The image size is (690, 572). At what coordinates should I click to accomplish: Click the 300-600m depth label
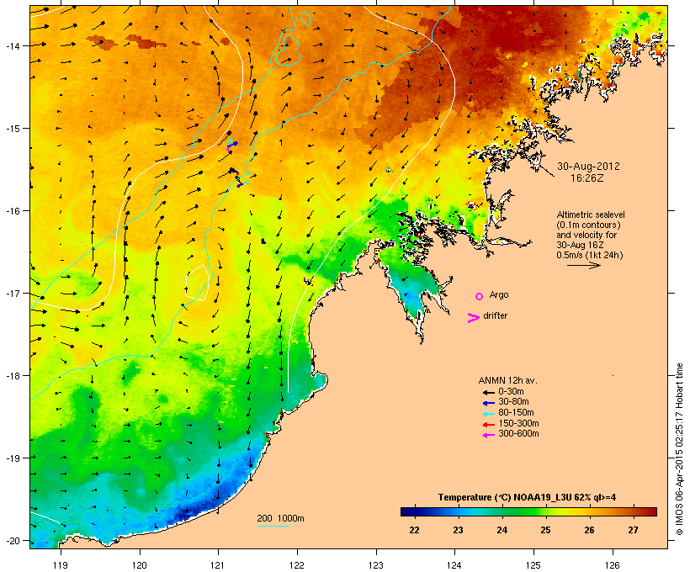pos(518,434)
